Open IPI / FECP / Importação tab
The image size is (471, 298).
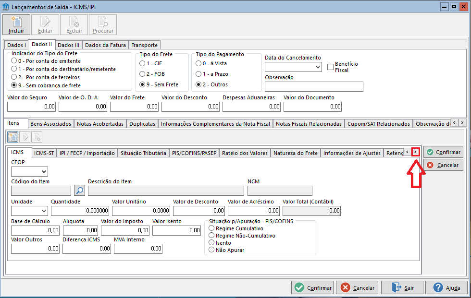87,153
